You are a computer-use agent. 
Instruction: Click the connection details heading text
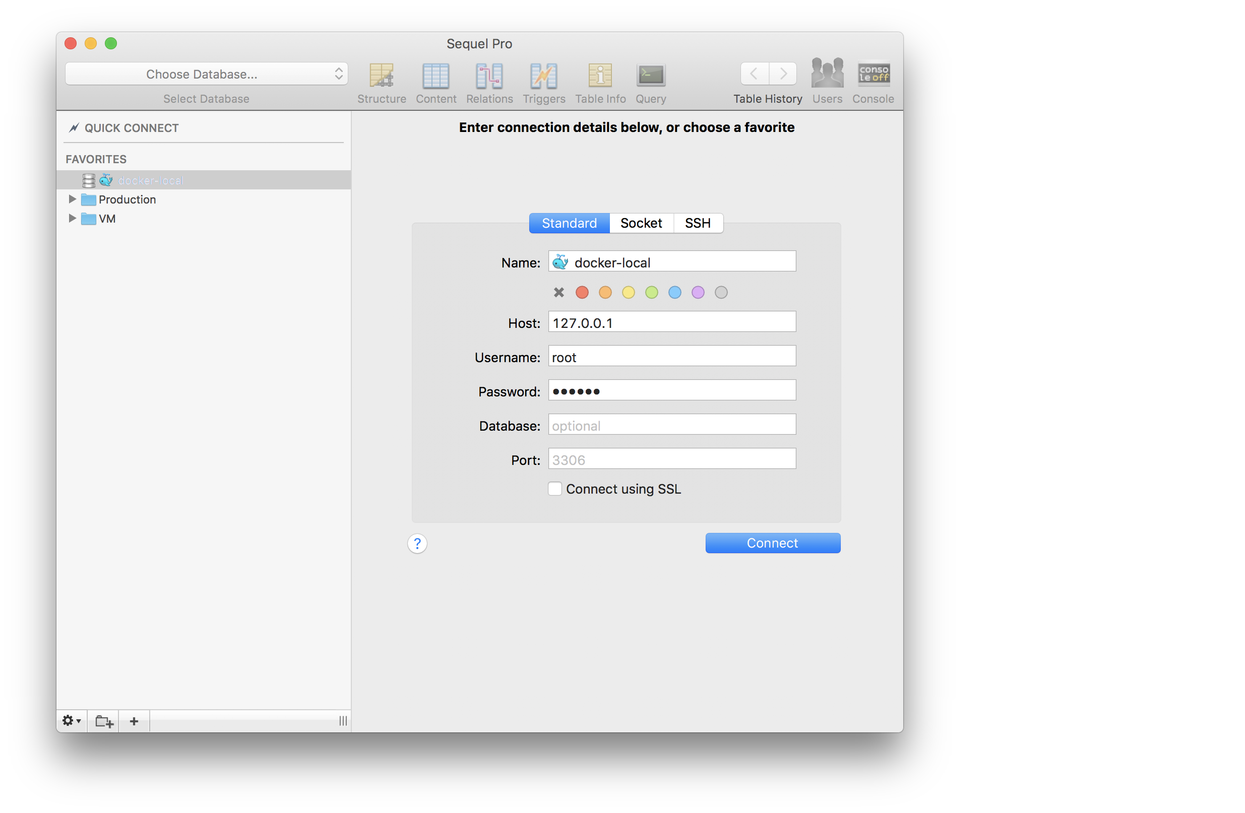pos(627,127)
